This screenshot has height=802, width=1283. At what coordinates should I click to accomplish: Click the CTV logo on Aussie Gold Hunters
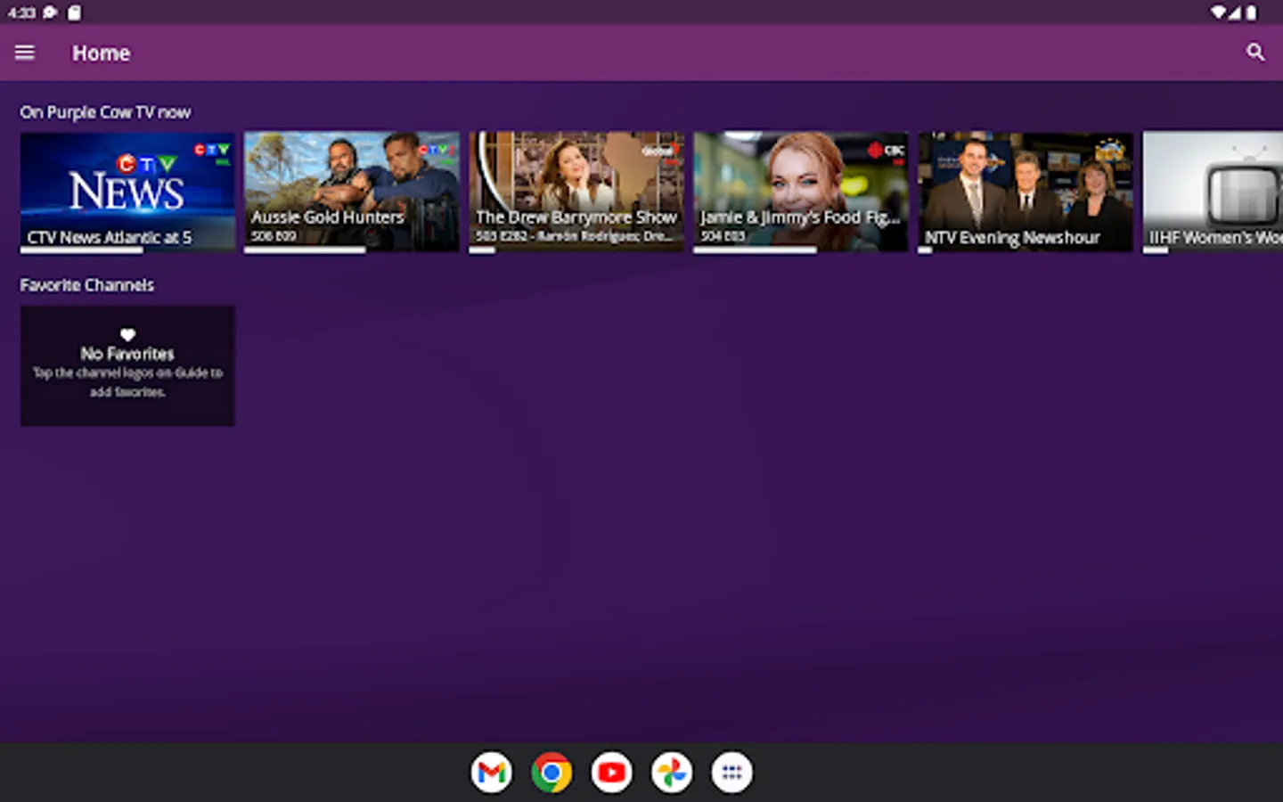pos(437,150)
